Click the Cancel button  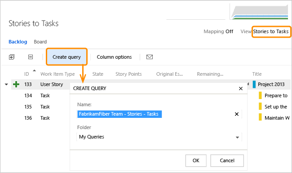[x=227, y=160]
